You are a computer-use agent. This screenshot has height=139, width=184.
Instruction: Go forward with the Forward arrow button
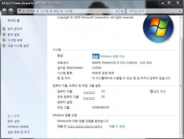point(11,11)
